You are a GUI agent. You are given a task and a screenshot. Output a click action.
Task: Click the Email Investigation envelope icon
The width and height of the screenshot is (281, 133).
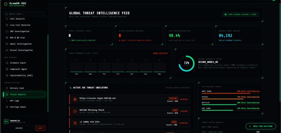[x=7, y=44]
